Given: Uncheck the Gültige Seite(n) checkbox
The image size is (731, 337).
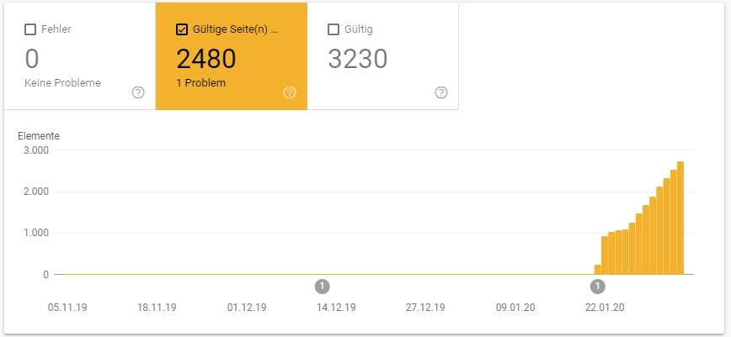Looking at the screenshot, I should (x=182, y=29).
